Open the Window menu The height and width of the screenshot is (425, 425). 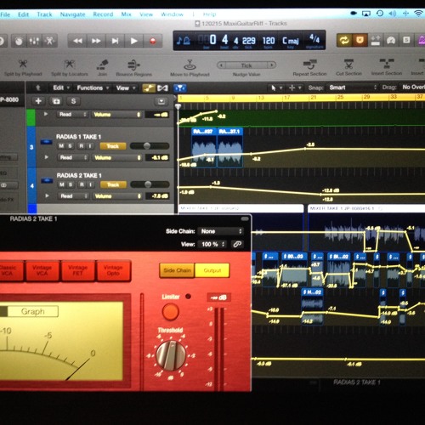click(172, 14)
